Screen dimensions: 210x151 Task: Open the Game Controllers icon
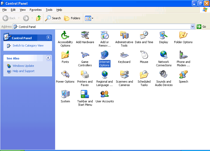tap(85, 55)
